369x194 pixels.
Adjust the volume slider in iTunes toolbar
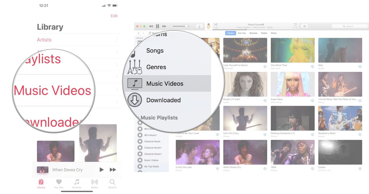[x=185, y=26]
